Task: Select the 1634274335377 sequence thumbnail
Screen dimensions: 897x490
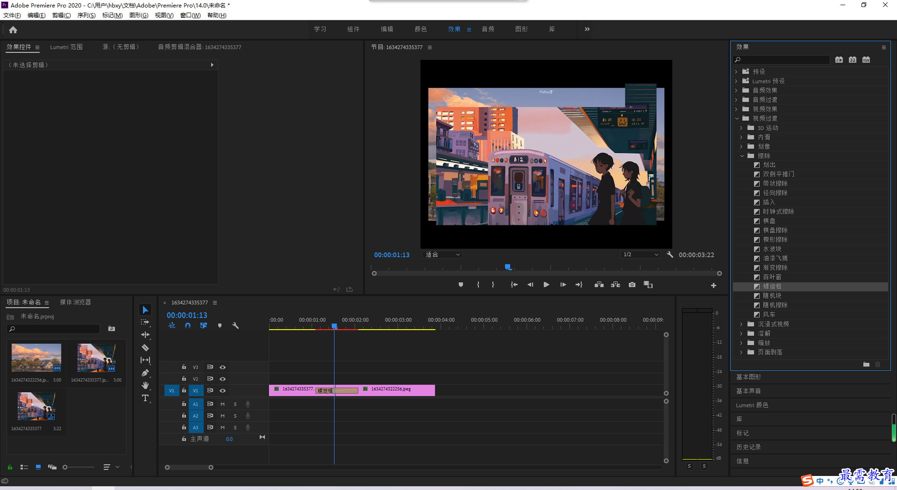Action: (x=36, y=406)
